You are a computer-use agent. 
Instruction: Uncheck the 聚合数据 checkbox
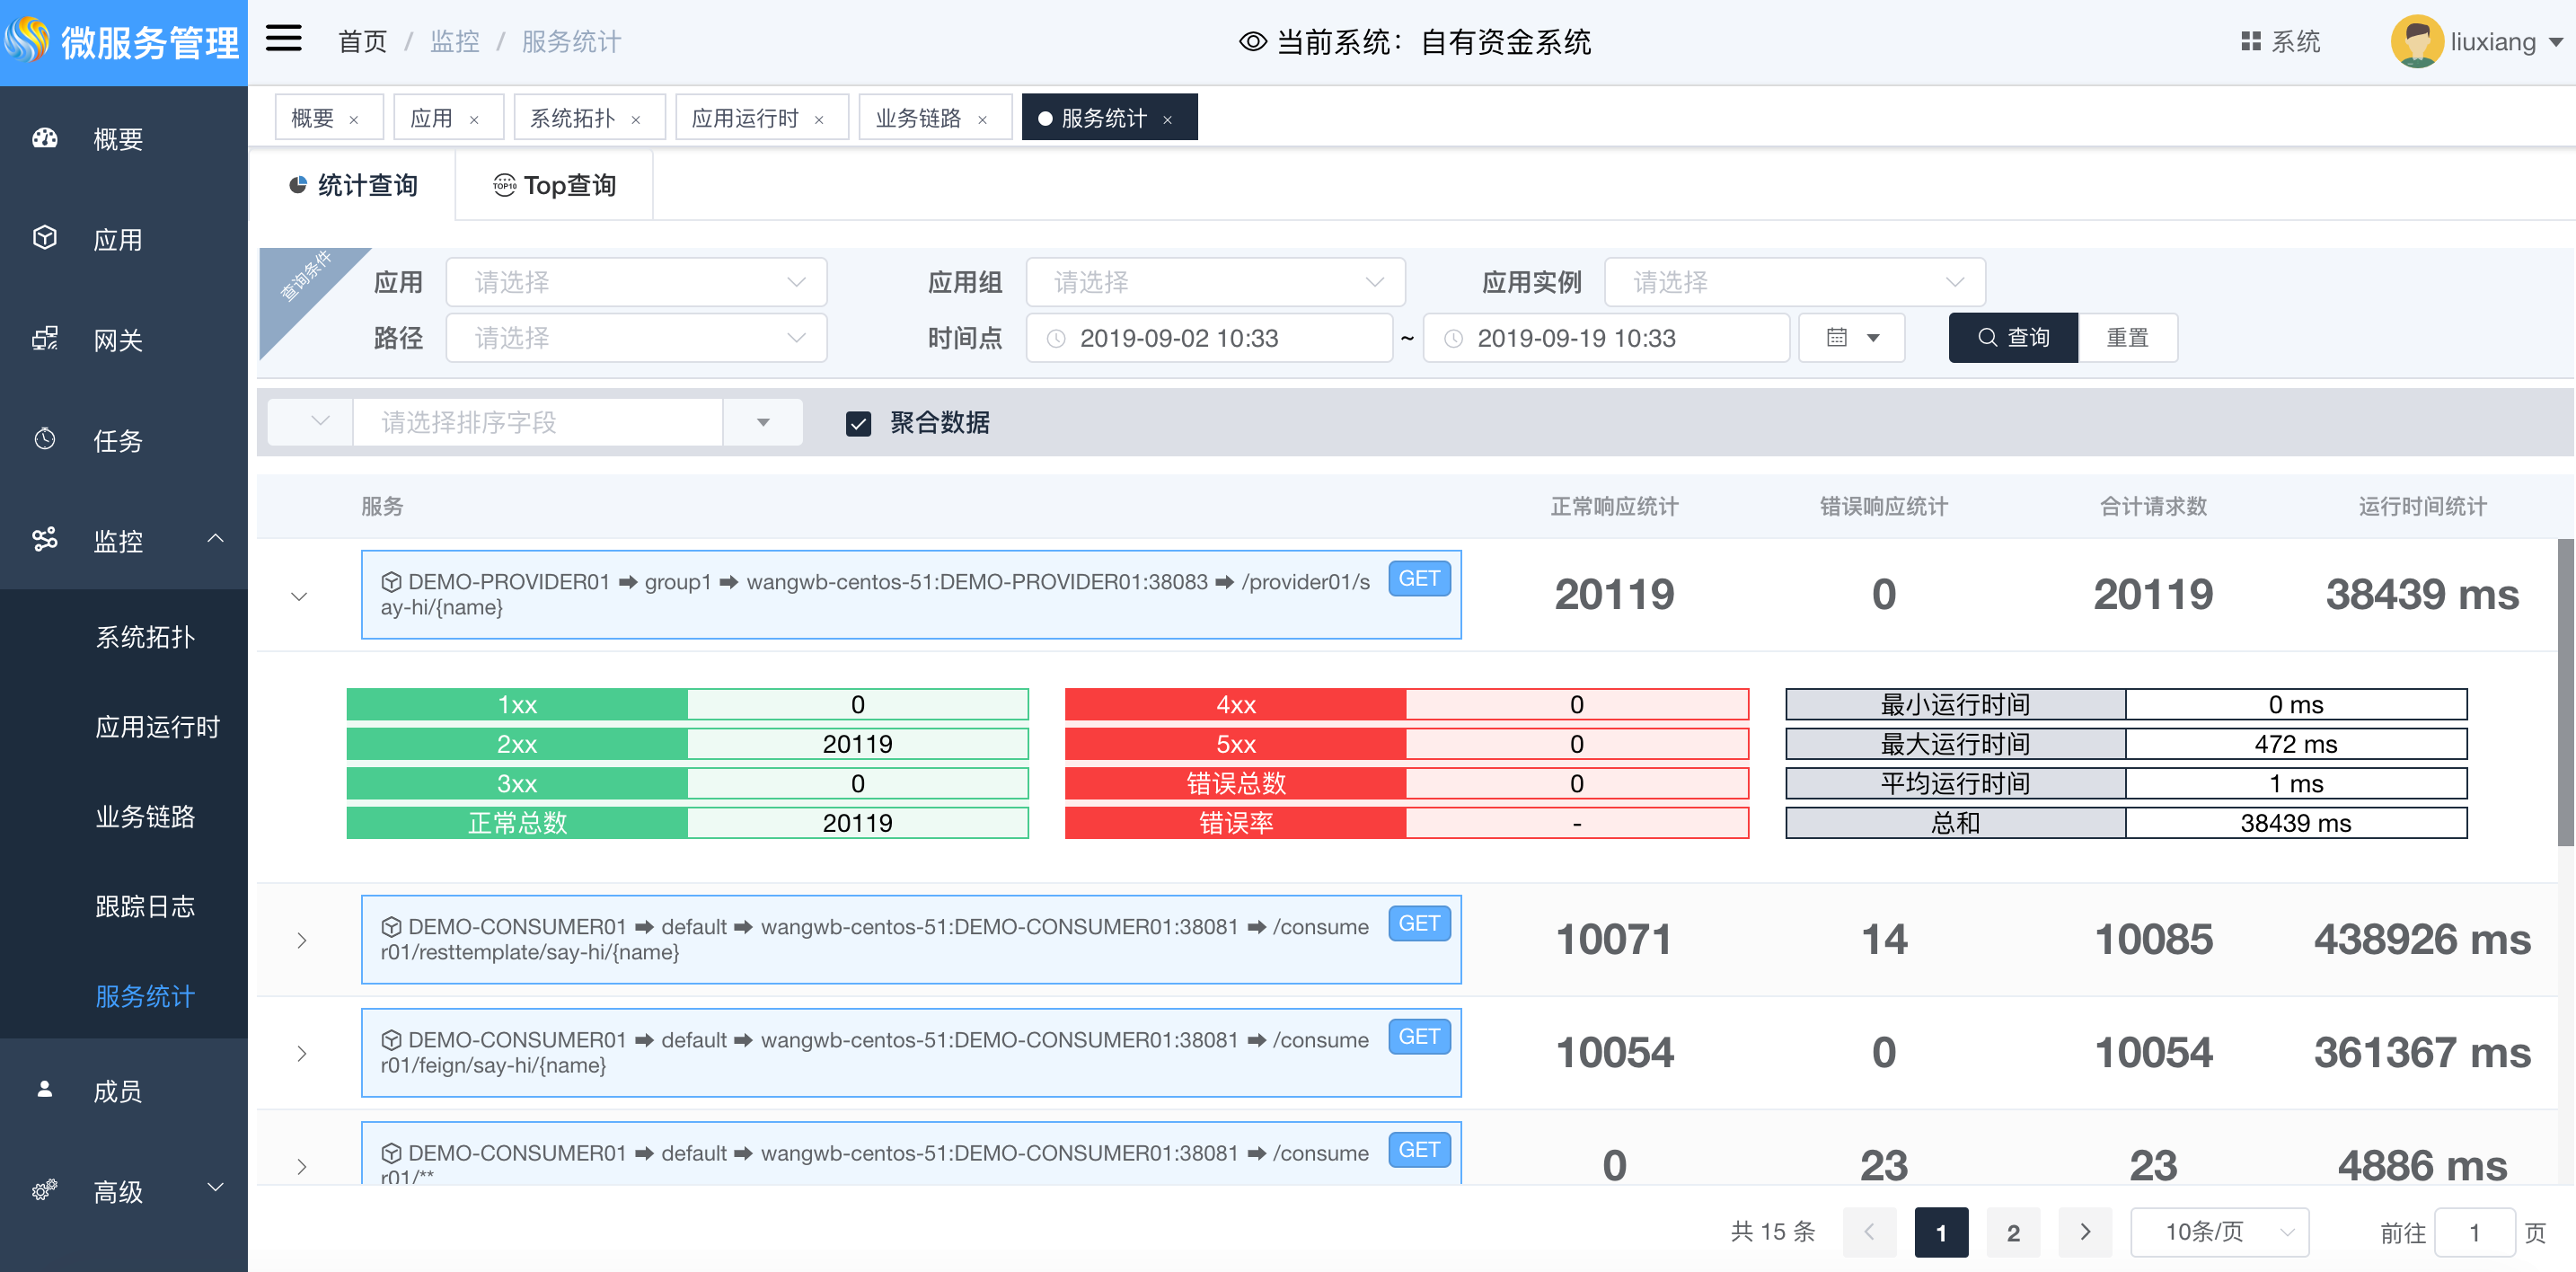(858, 423)
